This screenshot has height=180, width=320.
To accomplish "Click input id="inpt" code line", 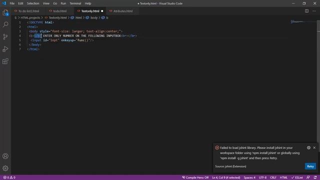I will point(62,40).
